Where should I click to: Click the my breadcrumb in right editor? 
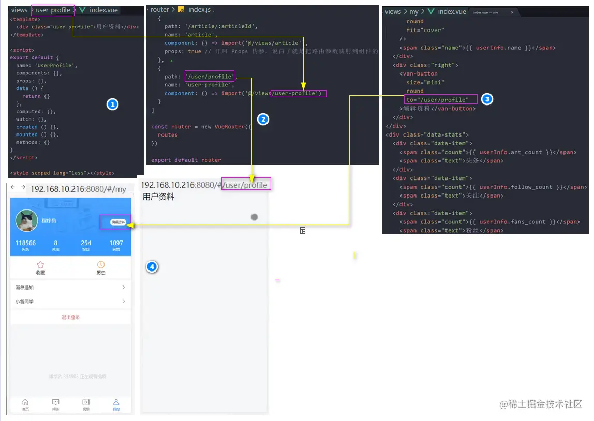pyautogui.click(x=414, y=12)
